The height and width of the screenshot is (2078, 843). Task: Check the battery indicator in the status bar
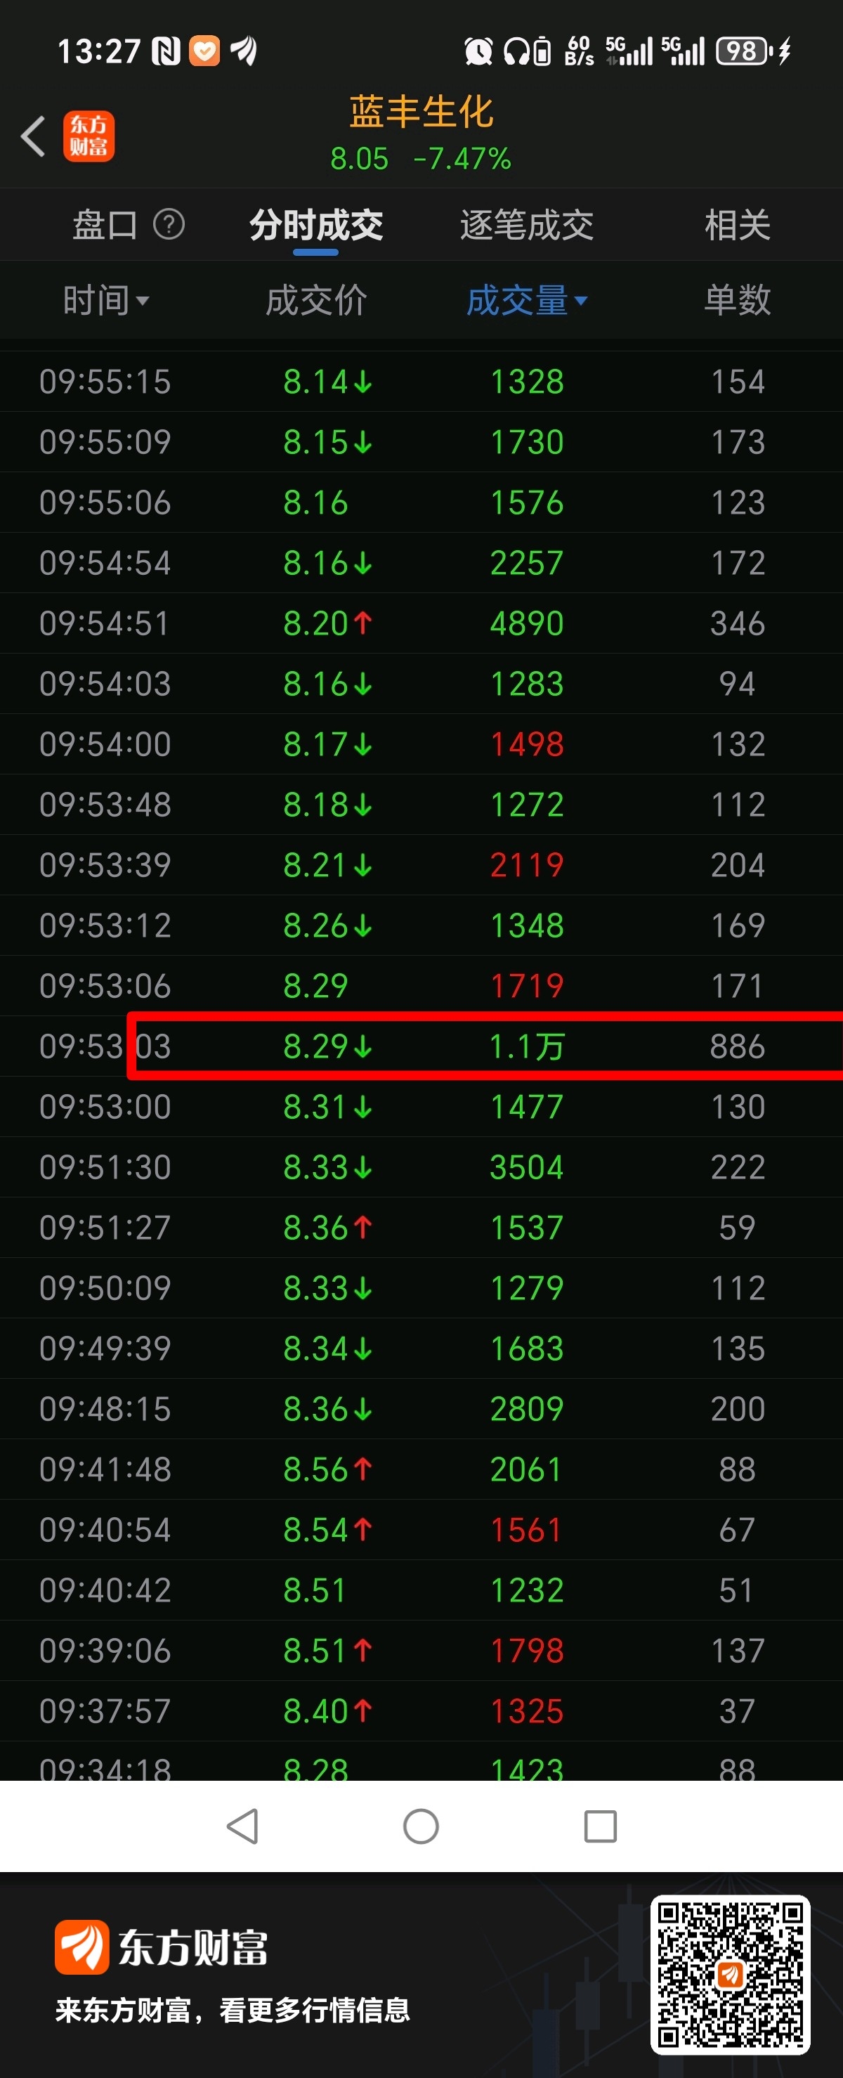(743, 51)
